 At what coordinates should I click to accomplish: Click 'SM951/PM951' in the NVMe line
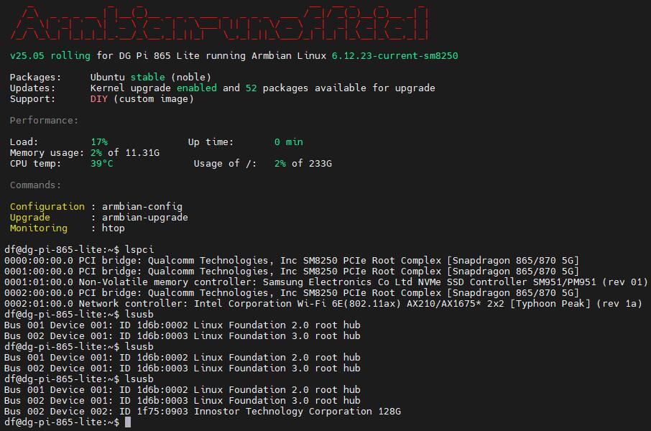pos(565,282)
